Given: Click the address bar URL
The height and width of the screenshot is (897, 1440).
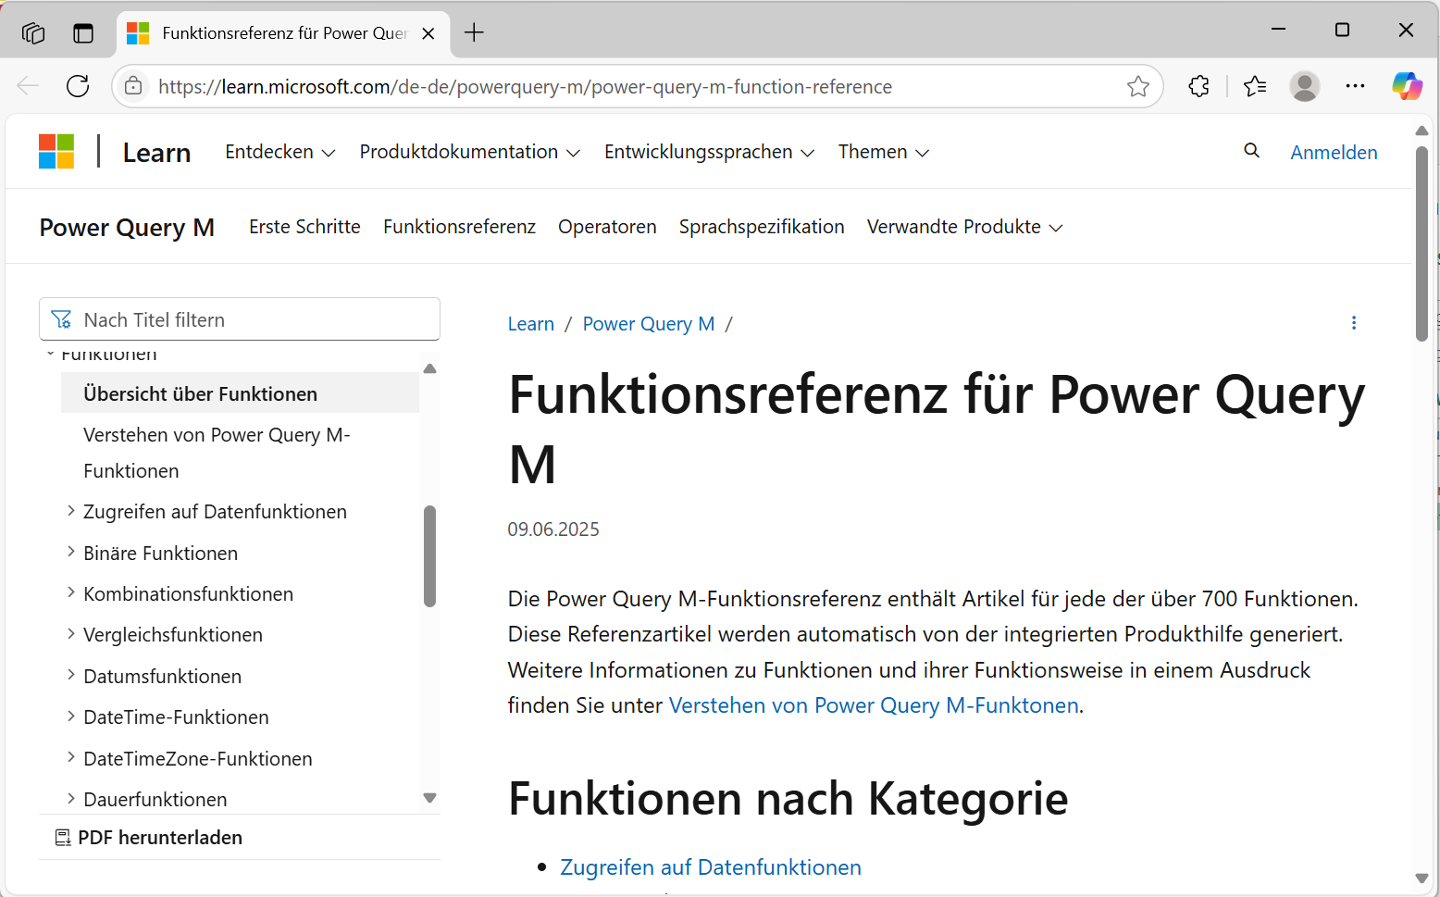Looking at the screenshot, I should (525, 86).
